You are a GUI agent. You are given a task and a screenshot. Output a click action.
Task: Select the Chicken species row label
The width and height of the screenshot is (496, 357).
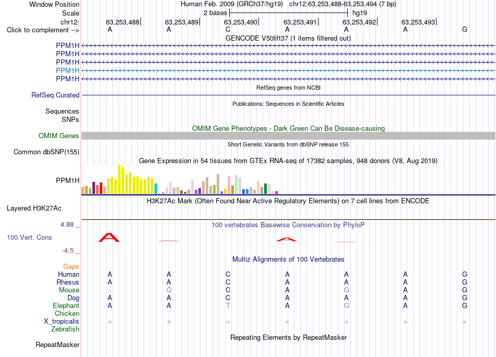(x=67, y=313)
